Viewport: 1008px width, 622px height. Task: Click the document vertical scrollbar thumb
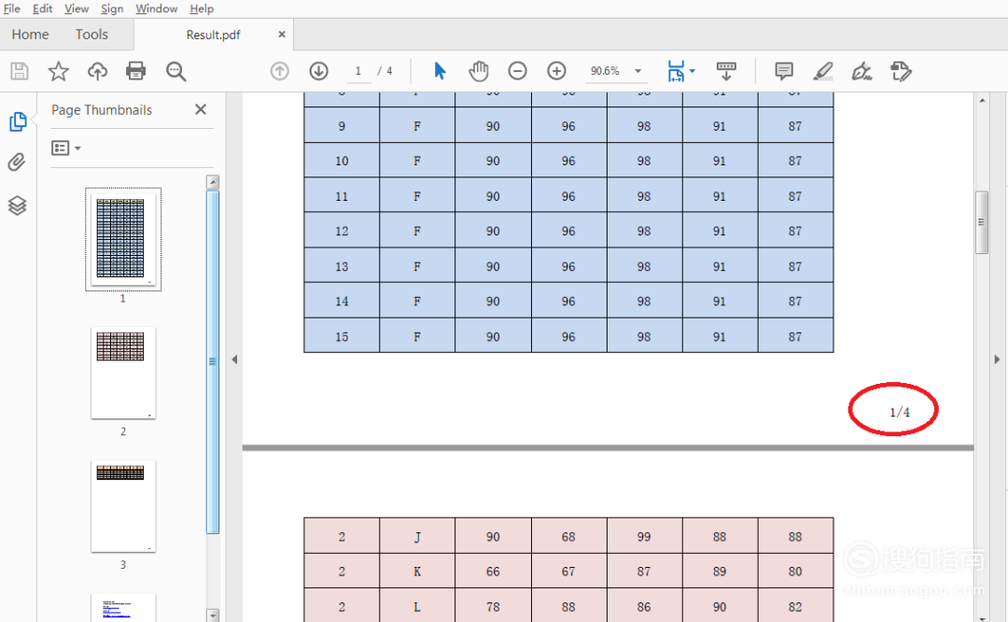(x=982, y=222)
